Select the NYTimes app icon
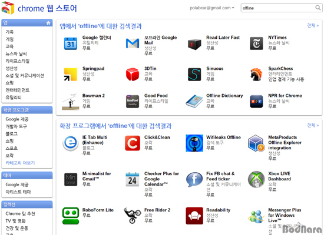 point(256,43)
